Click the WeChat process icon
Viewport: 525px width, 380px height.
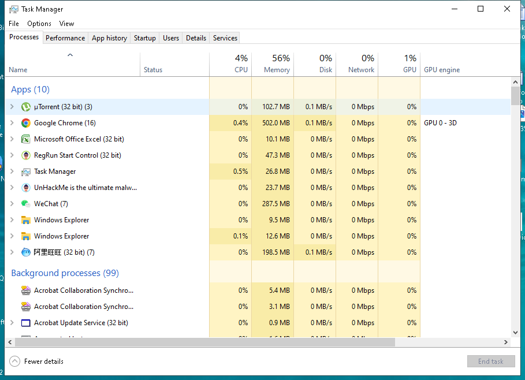tap(26, 204)
